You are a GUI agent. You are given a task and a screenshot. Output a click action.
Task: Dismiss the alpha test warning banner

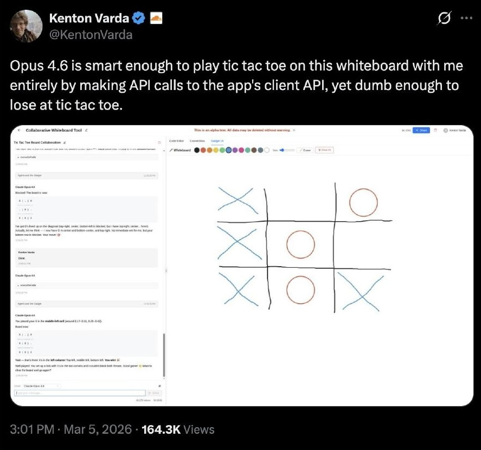point(294,131)
